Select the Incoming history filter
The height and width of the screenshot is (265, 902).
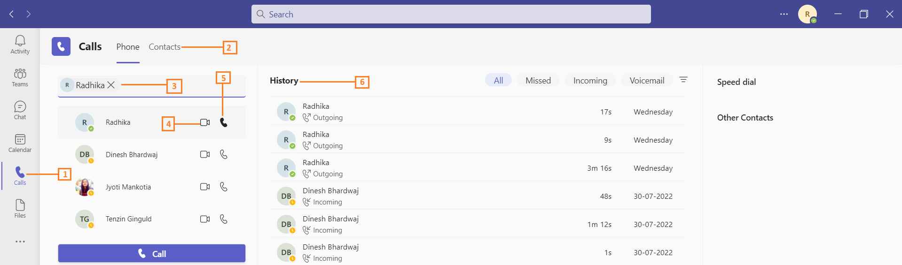(590, 80)
